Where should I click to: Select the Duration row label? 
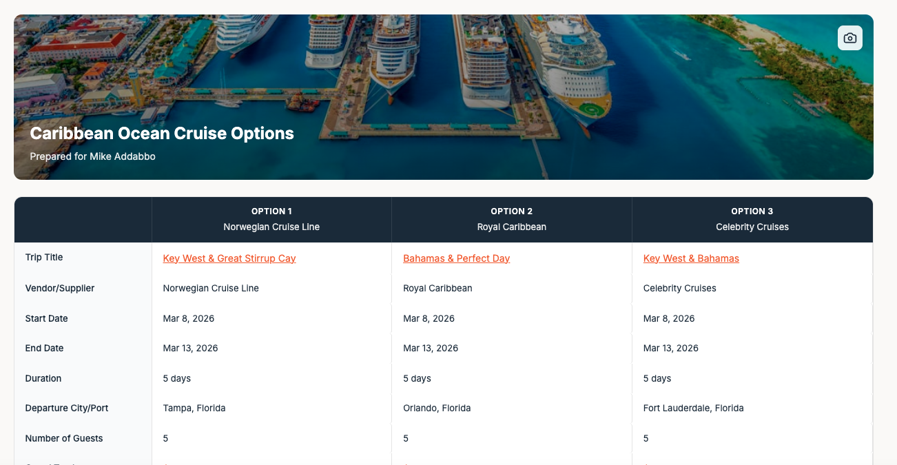point(43,378)
